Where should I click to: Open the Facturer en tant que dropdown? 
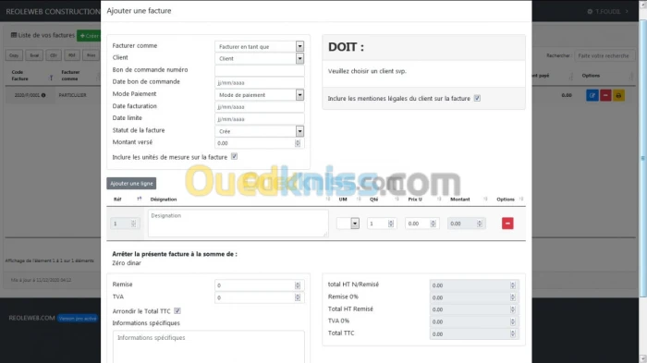pyautogui.click(x=259, y=46)
